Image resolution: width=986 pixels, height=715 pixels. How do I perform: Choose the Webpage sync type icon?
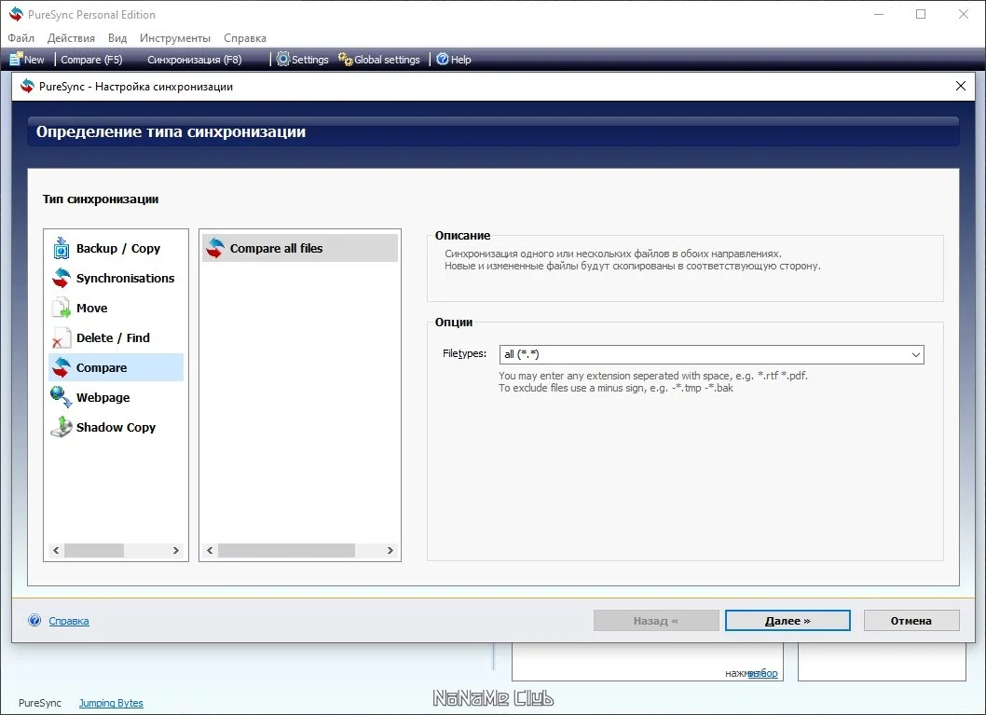point(61,397)
